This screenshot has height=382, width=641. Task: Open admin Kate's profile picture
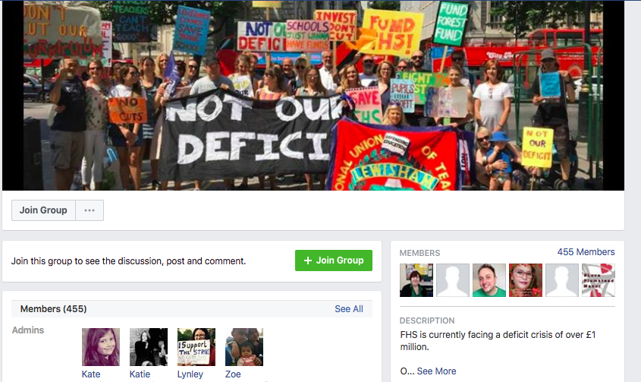[101, 347]
